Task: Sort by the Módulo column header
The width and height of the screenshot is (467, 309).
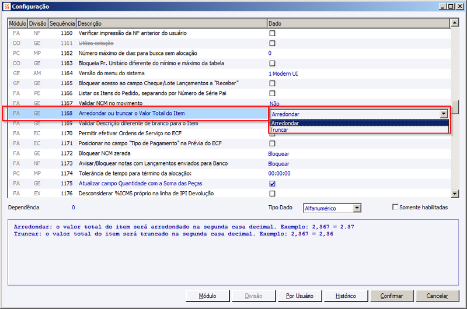Action: click(x=18, y=23)
